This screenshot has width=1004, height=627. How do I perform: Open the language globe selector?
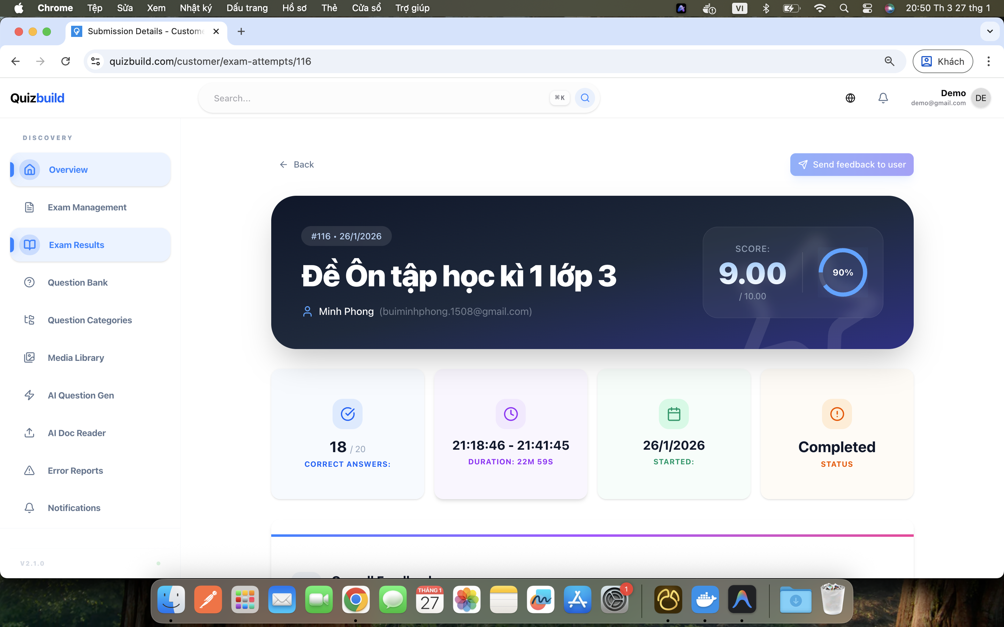[851, 98]
